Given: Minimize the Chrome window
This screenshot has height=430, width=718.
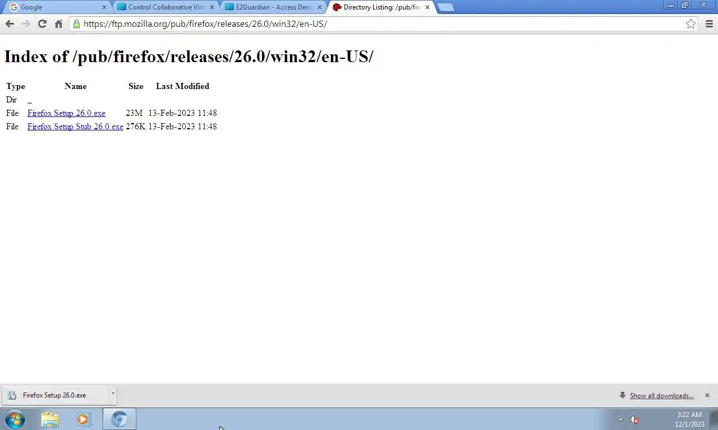Looking at the screenshot, I should tap(670, 5).
